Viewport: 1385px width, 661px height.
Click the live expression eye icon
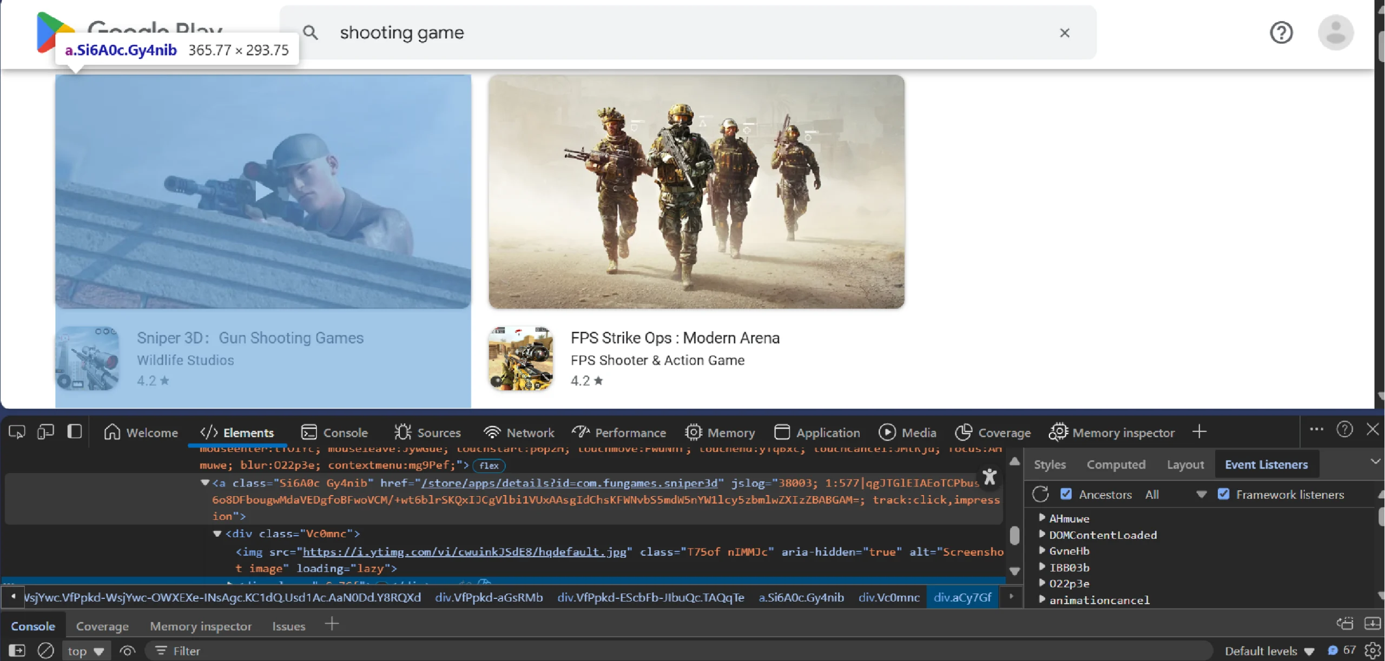[x=127, y=650]
